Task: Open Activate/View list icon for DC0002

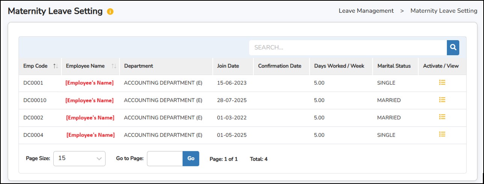Action: click(x=442, y=117)
